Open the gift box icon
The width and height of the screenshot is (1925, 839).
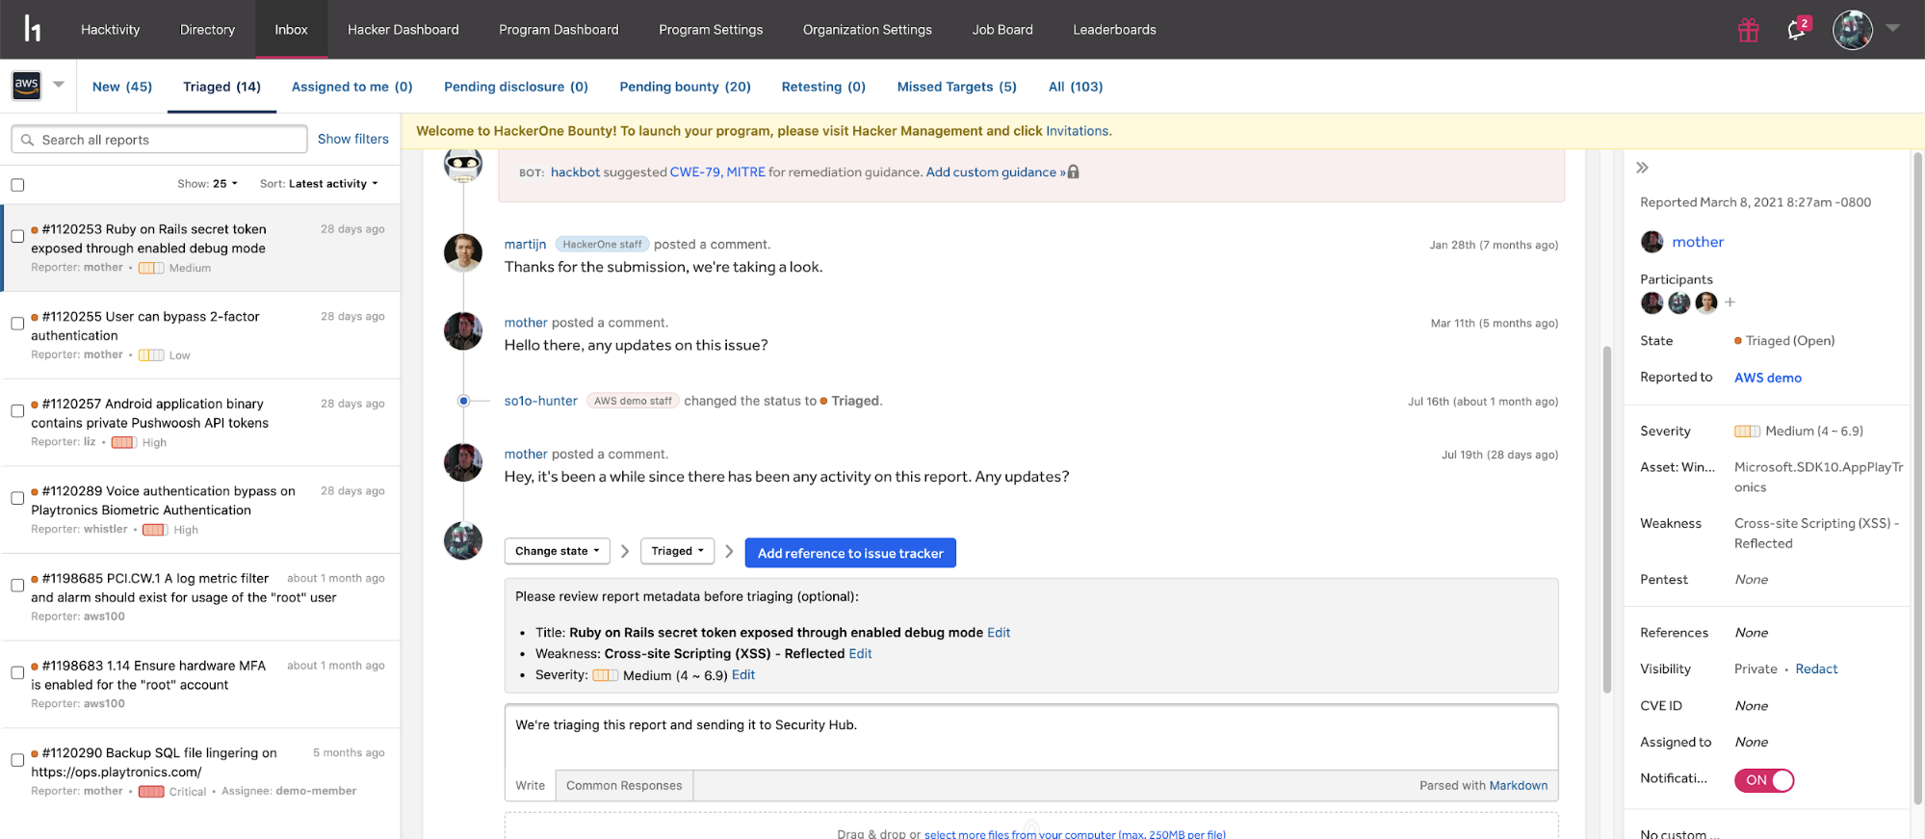tap(1748, 31)
